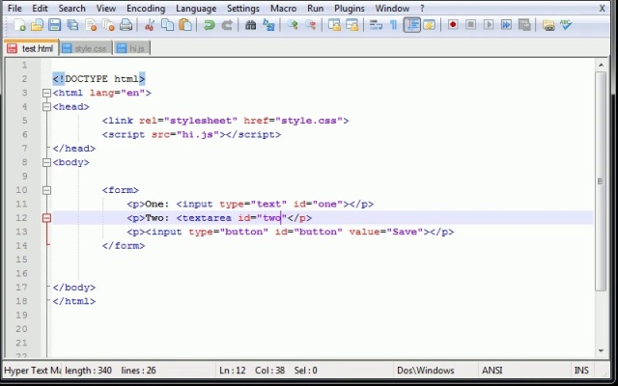Screen dimensions: 618x386
Task: Open the Settings menu
Action: pyautogui.click(x=243, y=9)
